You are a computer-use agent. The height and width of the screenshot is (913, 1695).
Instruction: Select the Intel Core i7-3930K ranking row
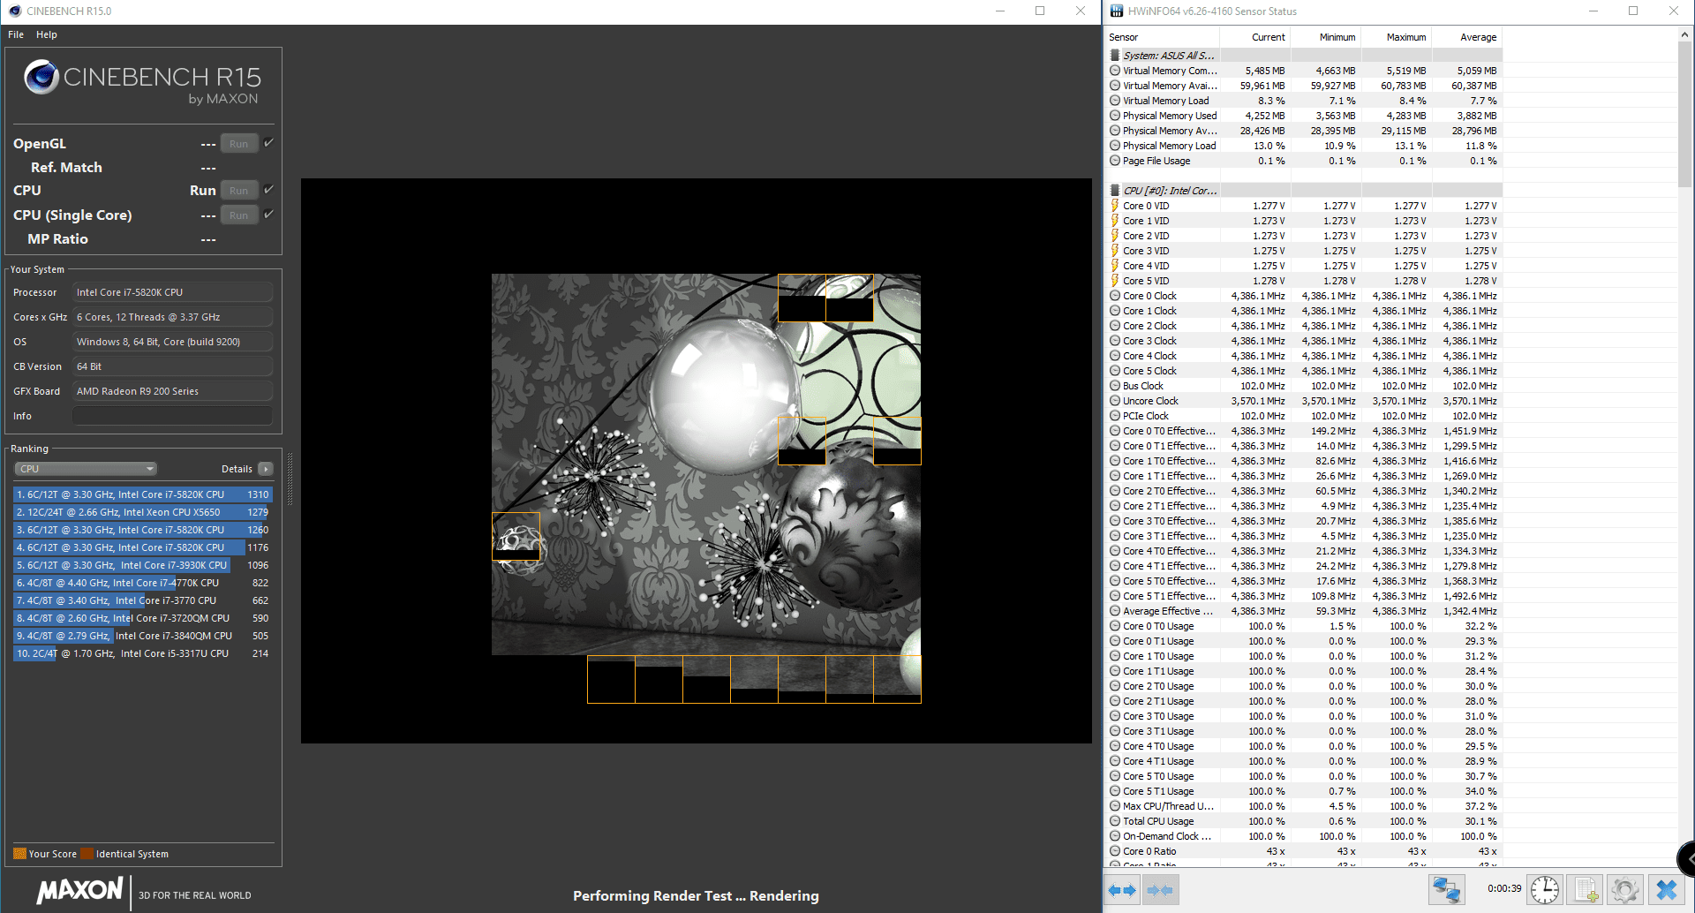pos(142,565)
